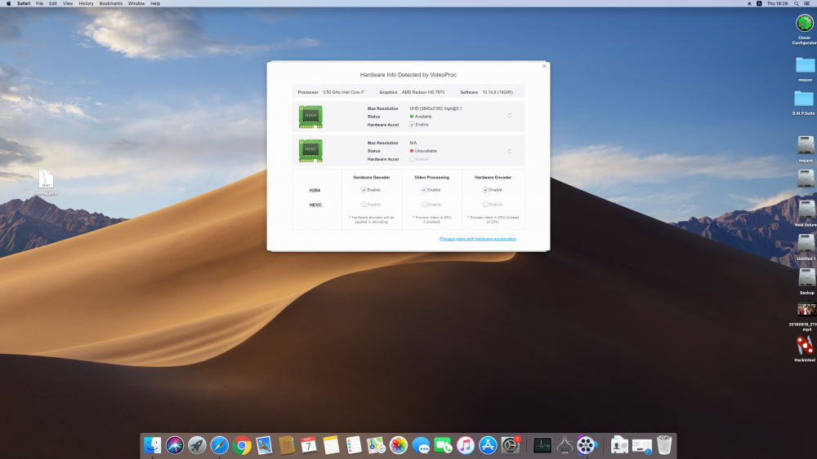The image size is (817, 459).
Task: Toggle HEVC Hardware Accel Enable checkbox
Action: coord(412,159)
